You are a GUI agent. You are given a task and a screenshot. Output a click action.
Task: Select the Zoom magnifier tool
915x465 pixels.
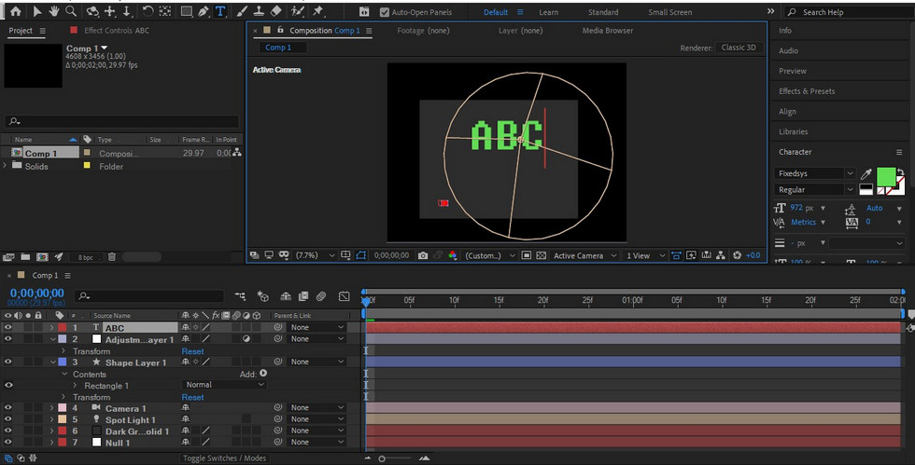tap(71, 11)
